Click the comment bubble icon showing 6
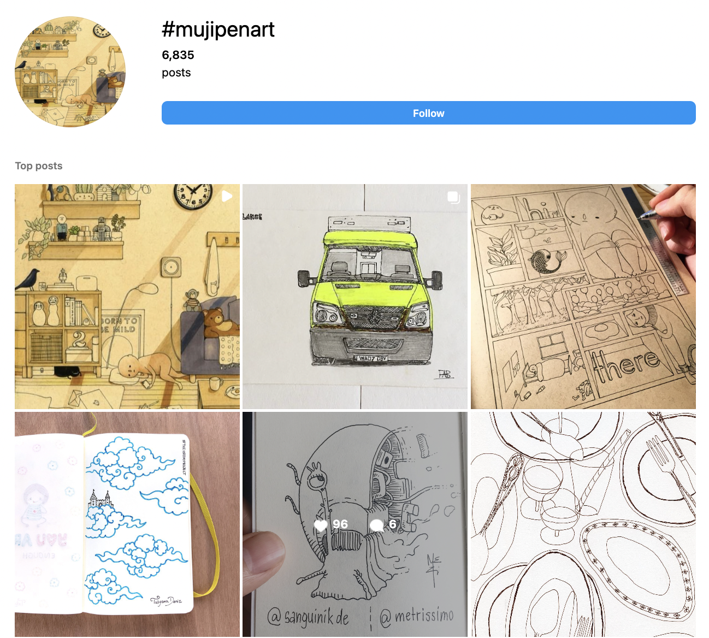This screenshot has height=638, width=709. 377,525
